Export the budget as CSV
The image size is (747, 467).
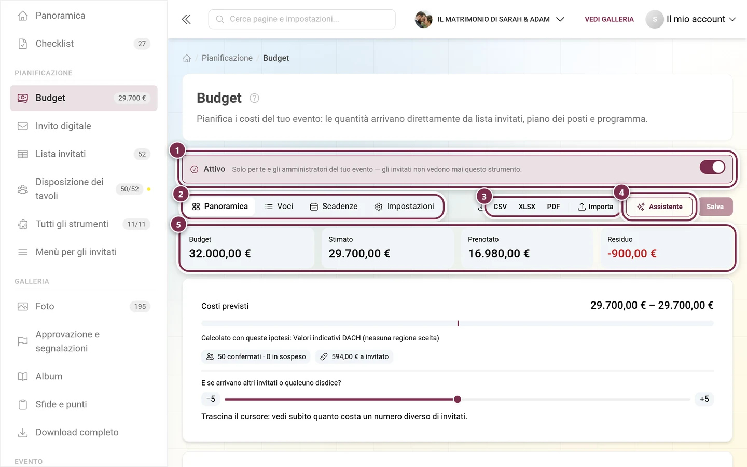click(500, 207)
